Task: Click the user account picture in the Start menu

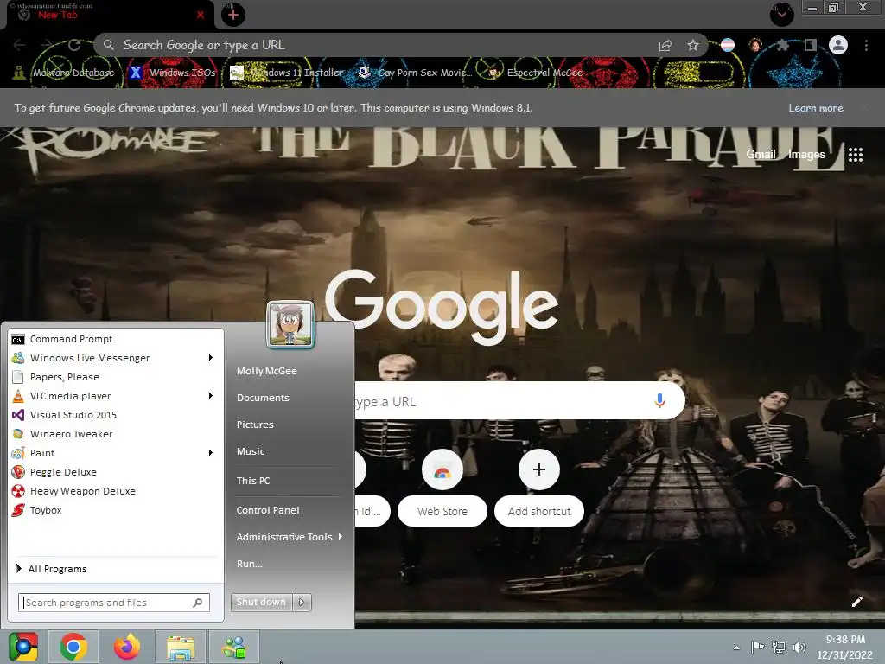Action: click(x=290, y=325)
